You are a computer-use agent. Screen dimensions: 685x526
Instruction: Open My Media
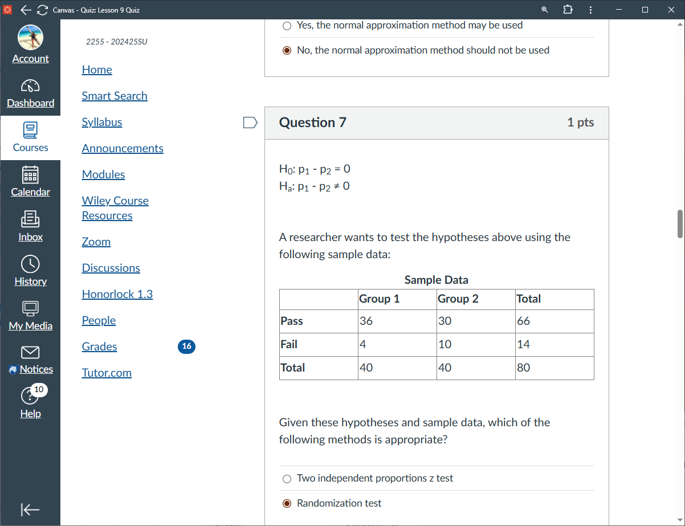(x=30, y=315)
